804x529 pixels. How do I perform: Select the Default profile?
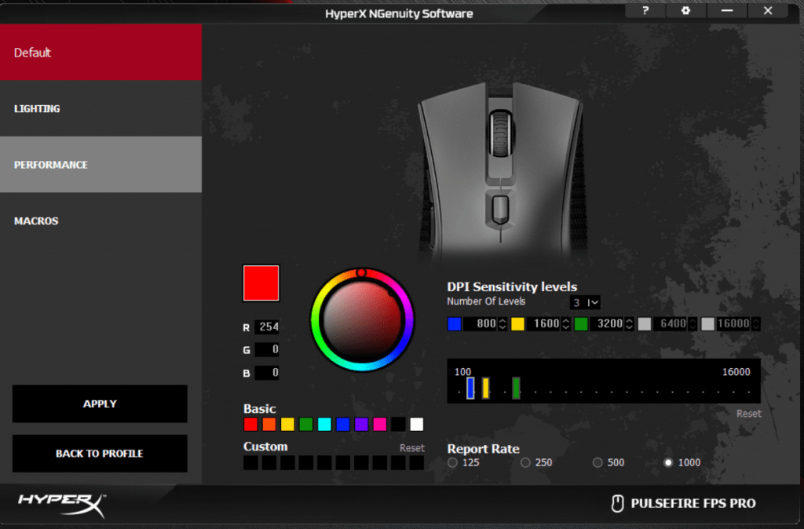(x=101, y=53)
